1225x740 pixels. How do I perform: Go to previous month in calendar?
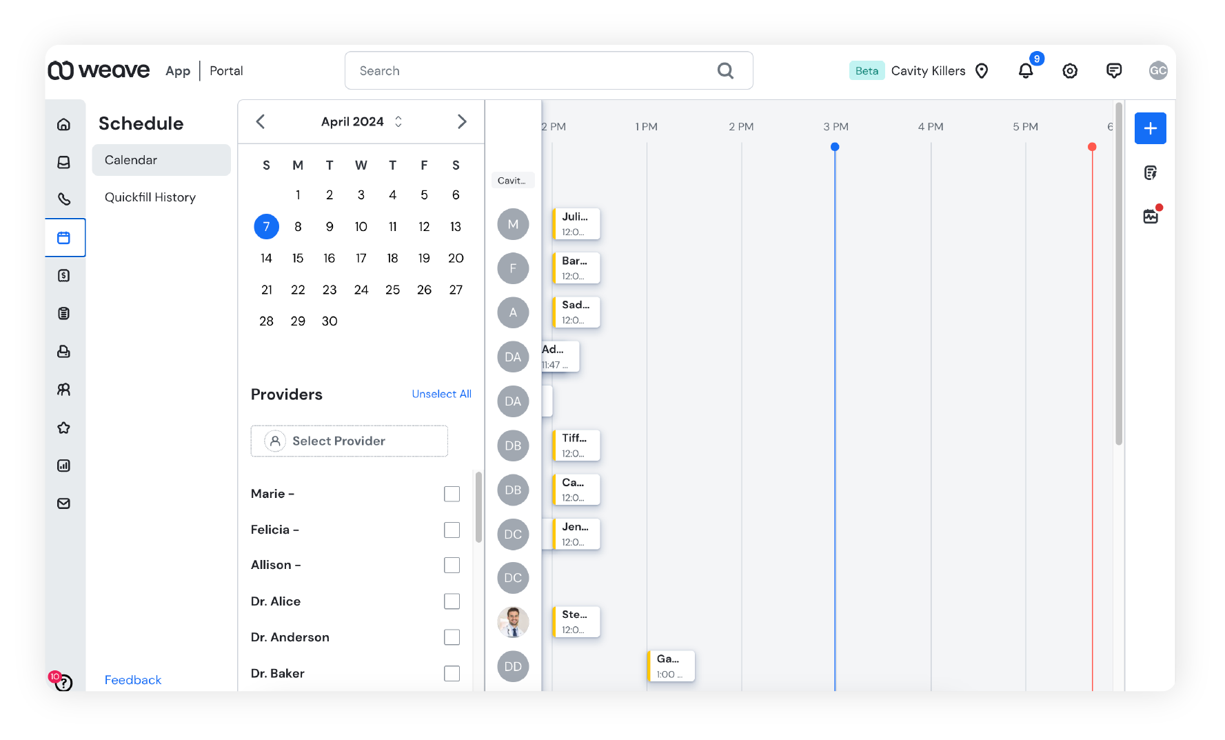click(261, 122)
